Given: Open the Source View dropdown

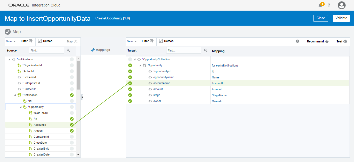Looking at the screenshot, I should (11, 41).
